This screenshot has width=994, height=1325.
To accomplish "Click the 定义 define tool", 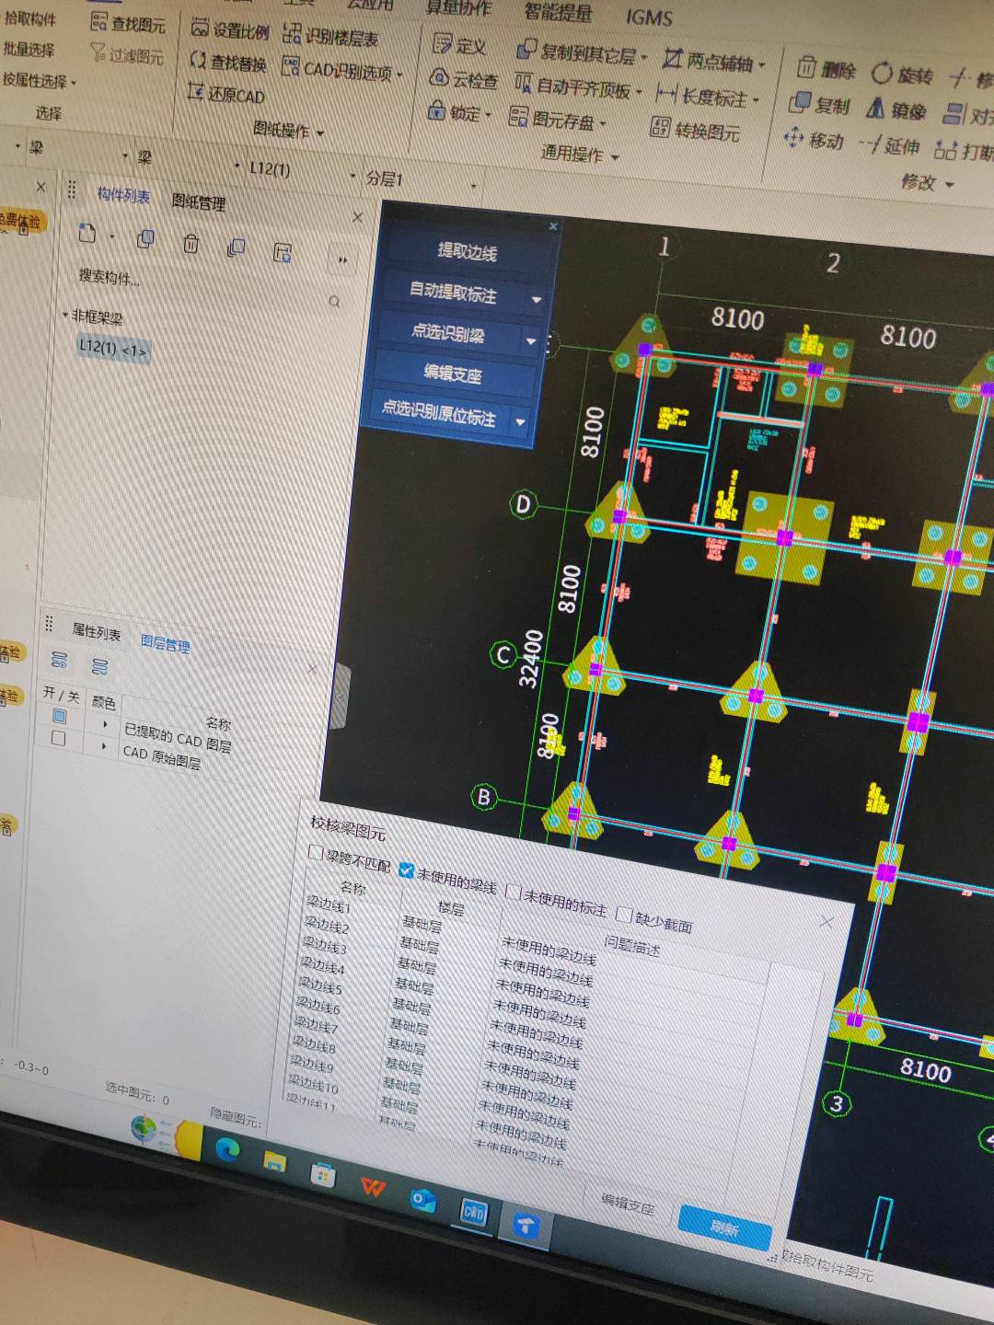I will point(459,44).
